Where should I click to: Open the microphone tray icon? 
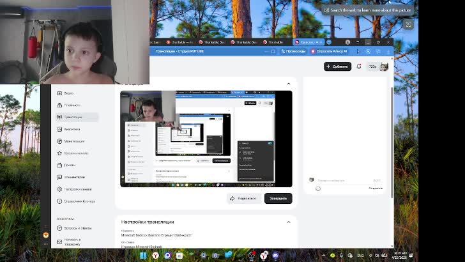point(341,255)
